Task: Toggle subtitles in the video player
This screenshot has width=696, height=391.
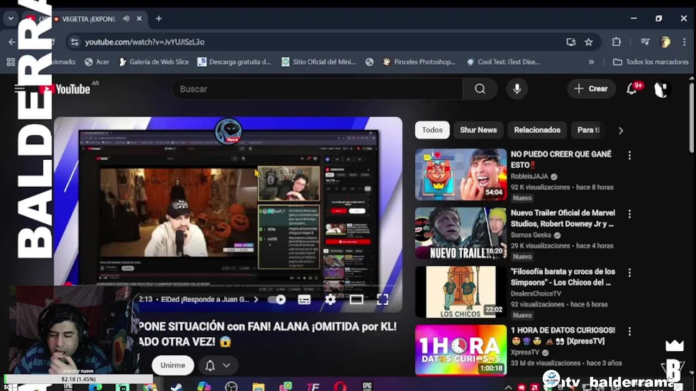Action: click(304, 299)
